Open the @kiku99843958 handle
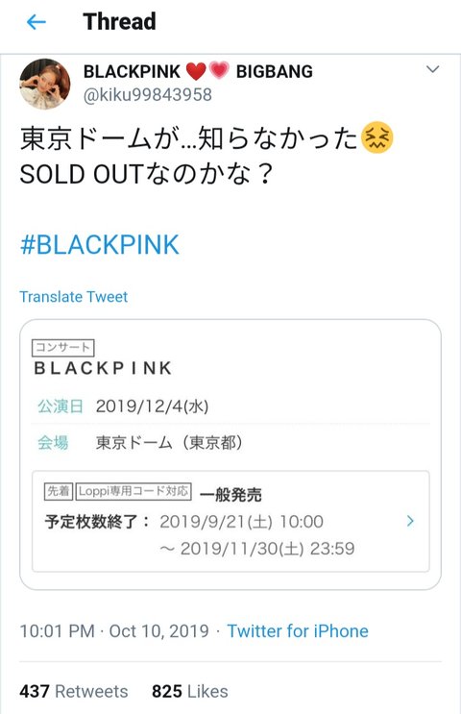This screenshot has height=714, width=461. click(148, 95)
